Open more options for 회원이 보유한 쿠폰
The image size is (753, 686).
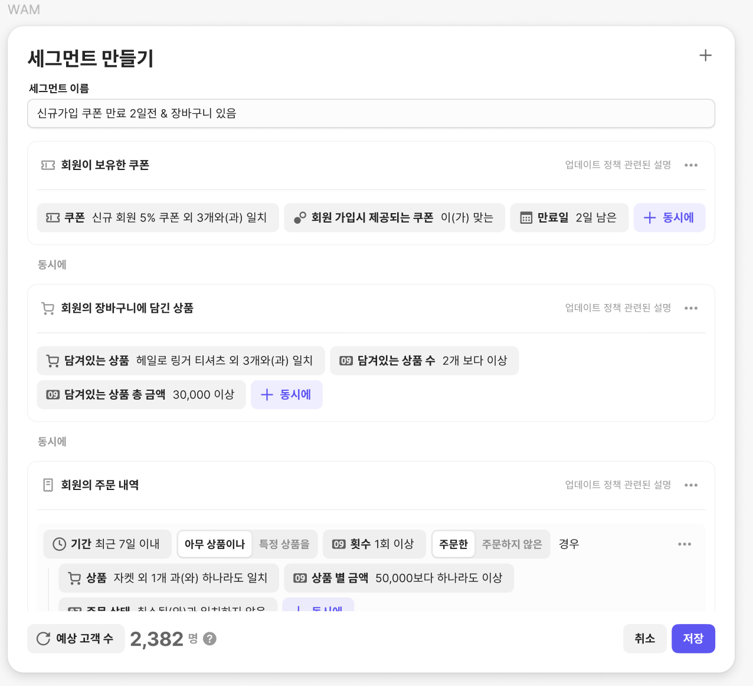[691, 165]
